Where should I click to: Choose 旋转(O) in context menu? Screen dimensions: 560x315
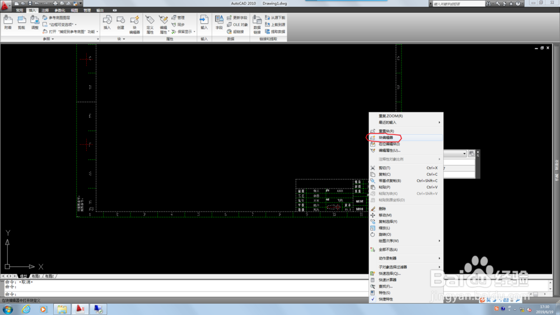[x=406, y=234]
